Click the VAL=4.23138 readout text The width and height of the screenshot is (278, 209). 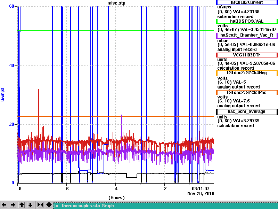pyautogui.click(x=246, y=12)
